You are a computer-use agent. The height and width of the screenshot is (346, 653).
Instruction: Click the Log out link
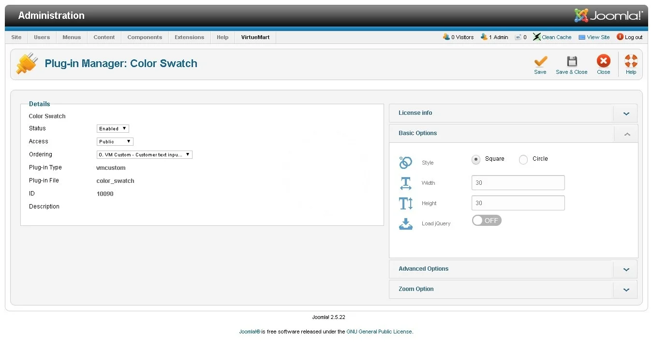pyautogui.click(x=634, y=37)
